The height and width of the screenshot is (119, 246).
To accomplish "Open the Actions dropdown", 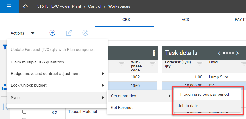I will point(22,33).
